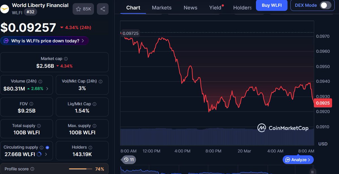The height and width of the screenshot is (174, 339).
Task: Click the info icon beside FDV
Action: (x=31, y=104)
